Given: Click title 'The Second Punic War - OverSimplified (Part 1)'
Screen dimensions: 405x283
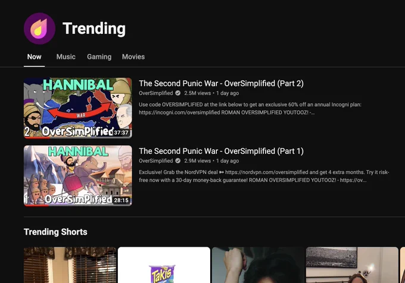Looking at the screenshot, I should click(221, 151).
